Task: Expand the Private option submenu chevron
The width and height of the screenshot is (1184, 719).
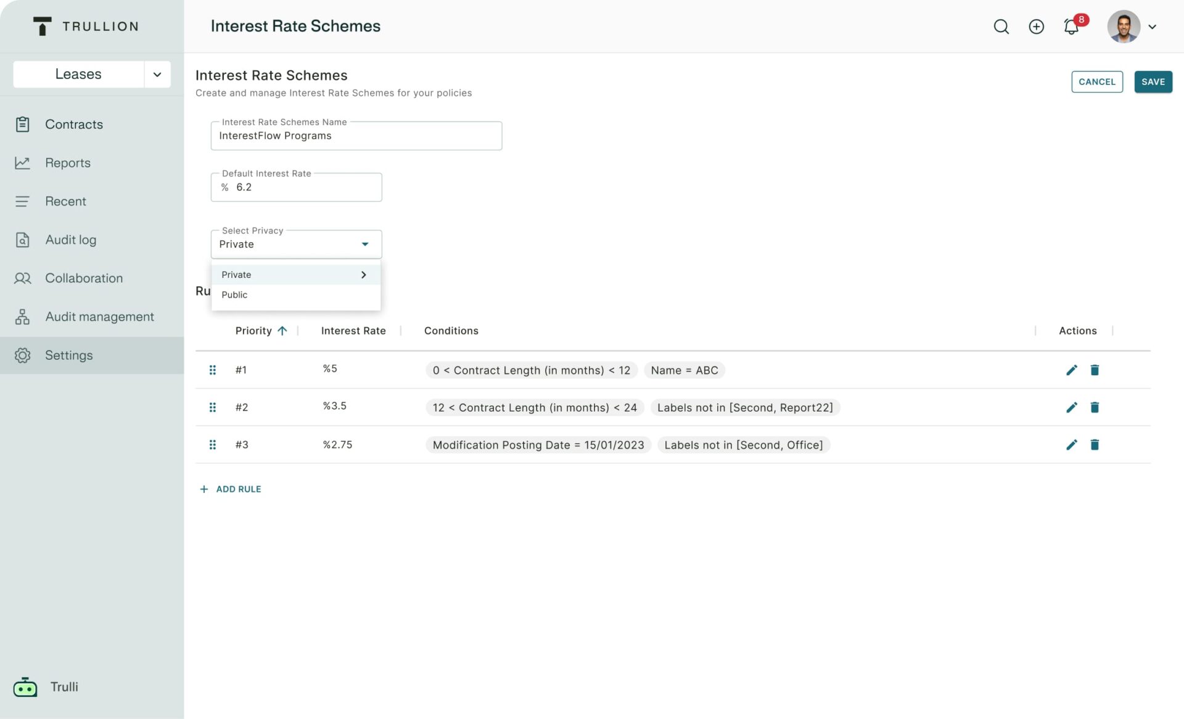Action: 363,275
